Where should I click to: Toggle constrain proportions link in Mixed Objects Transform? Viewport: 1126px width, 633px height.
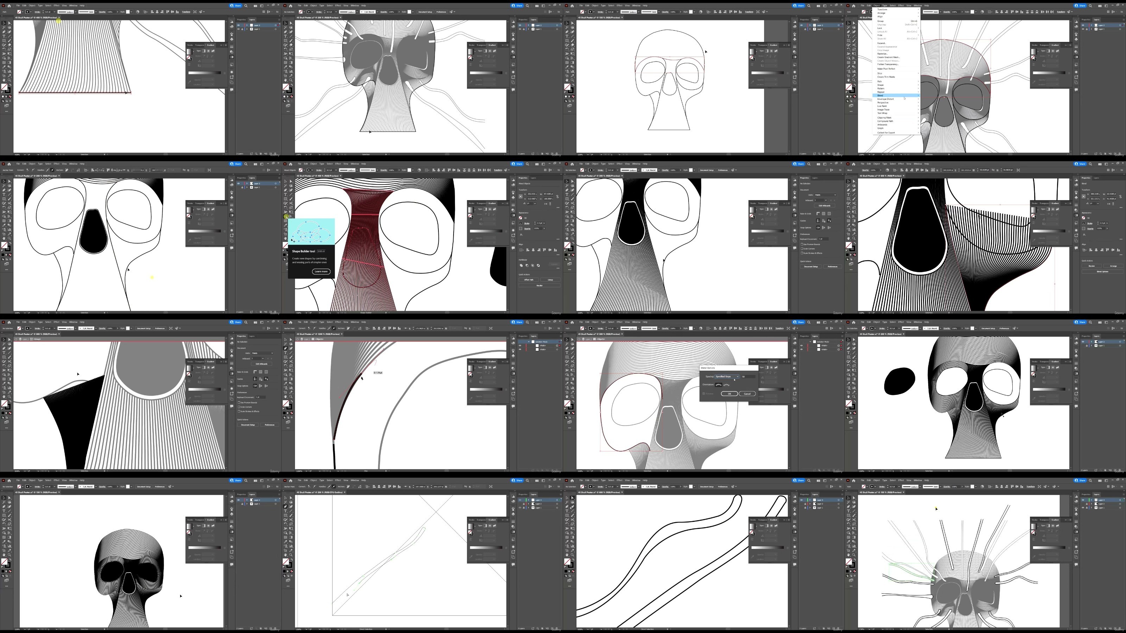tap(558, 197)
